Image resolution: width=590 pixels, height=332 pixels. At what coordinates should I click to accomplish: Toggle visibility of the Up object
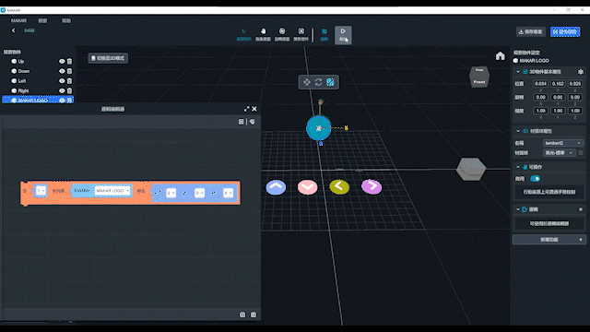pyautogui.click(x=62, y=61)
